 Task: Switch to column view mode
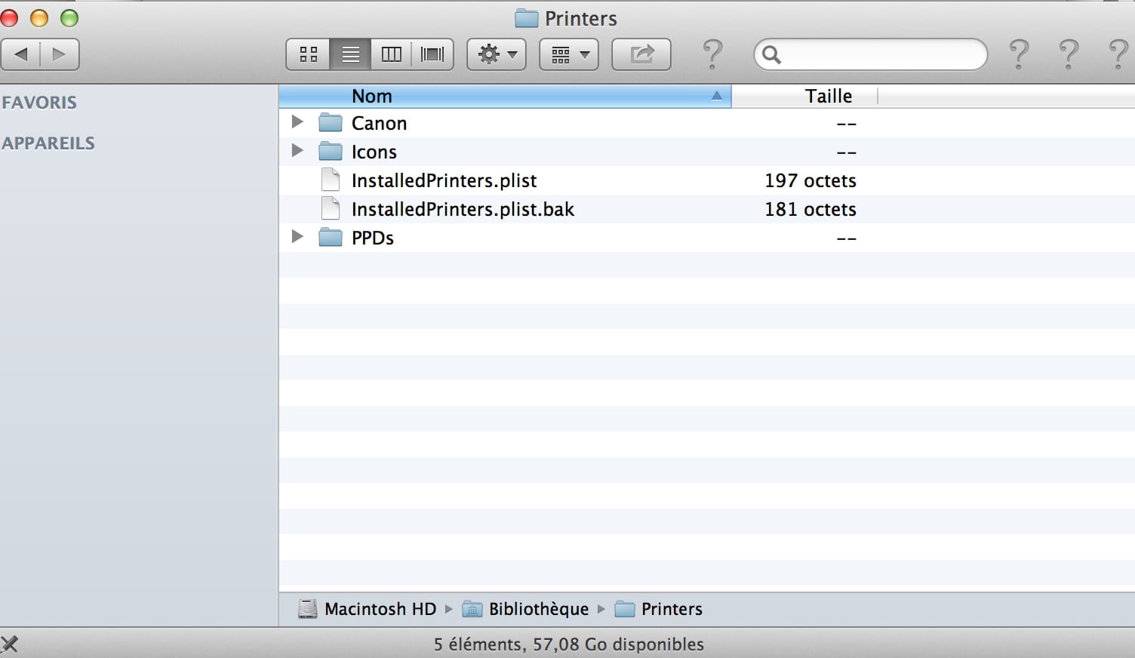click(x=391, y=54)
